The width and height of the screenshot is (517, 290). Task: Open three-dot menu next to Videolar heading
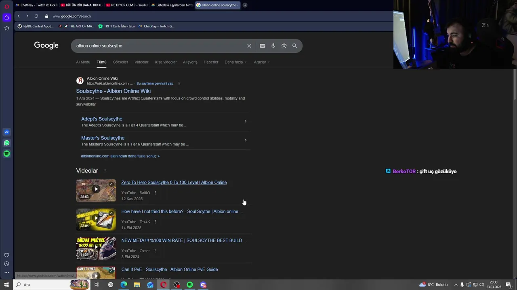pos(105,171)
